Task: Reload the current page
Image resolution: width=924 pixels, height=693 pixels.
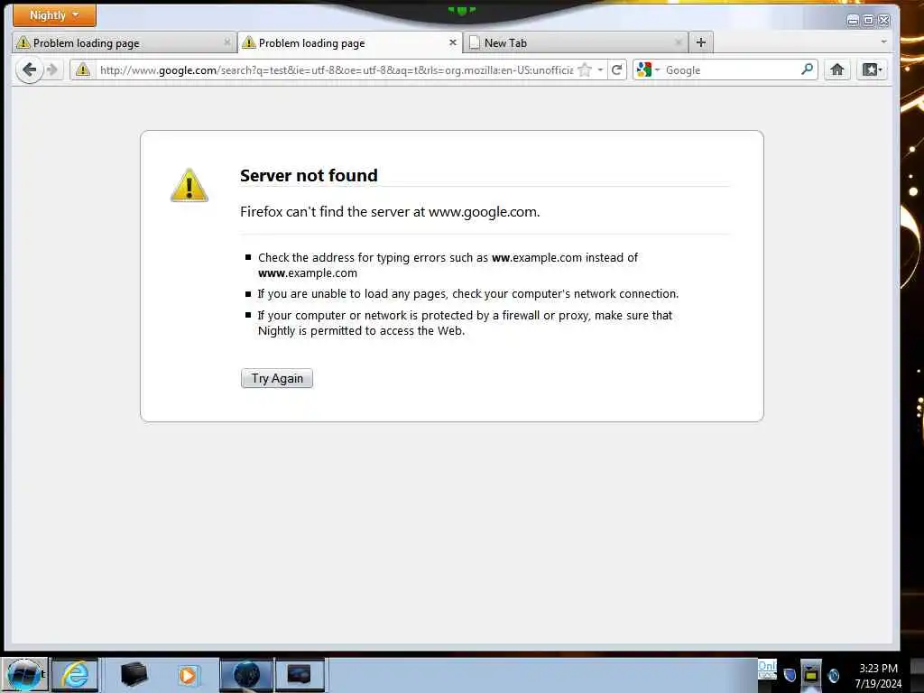Action: pyautogui.click(x=617, y=70)
